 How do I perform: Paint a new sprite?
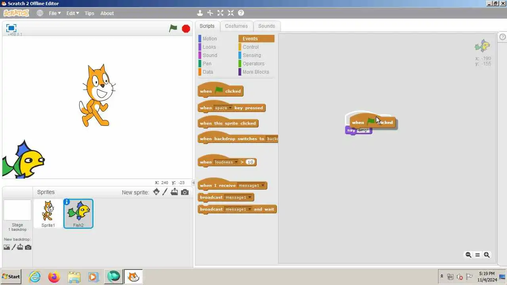pyautogui.click(x=165, y=192)
